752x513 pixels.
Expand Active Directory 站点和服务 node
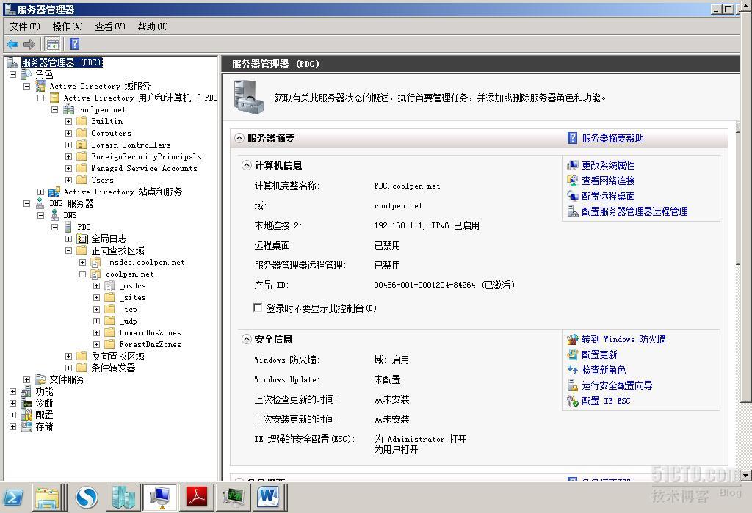coord(41,192)
